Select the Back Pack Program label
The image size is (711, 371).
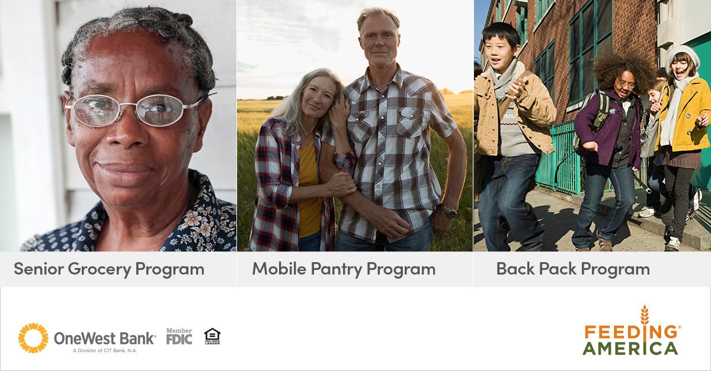tap(573, 269)
